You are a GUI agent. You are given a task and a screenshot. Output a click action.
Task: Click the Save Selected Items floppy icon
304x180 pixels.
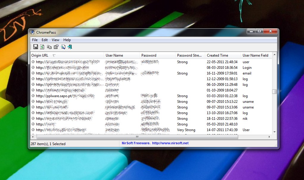pyautogui.click(x=35, y=47)
